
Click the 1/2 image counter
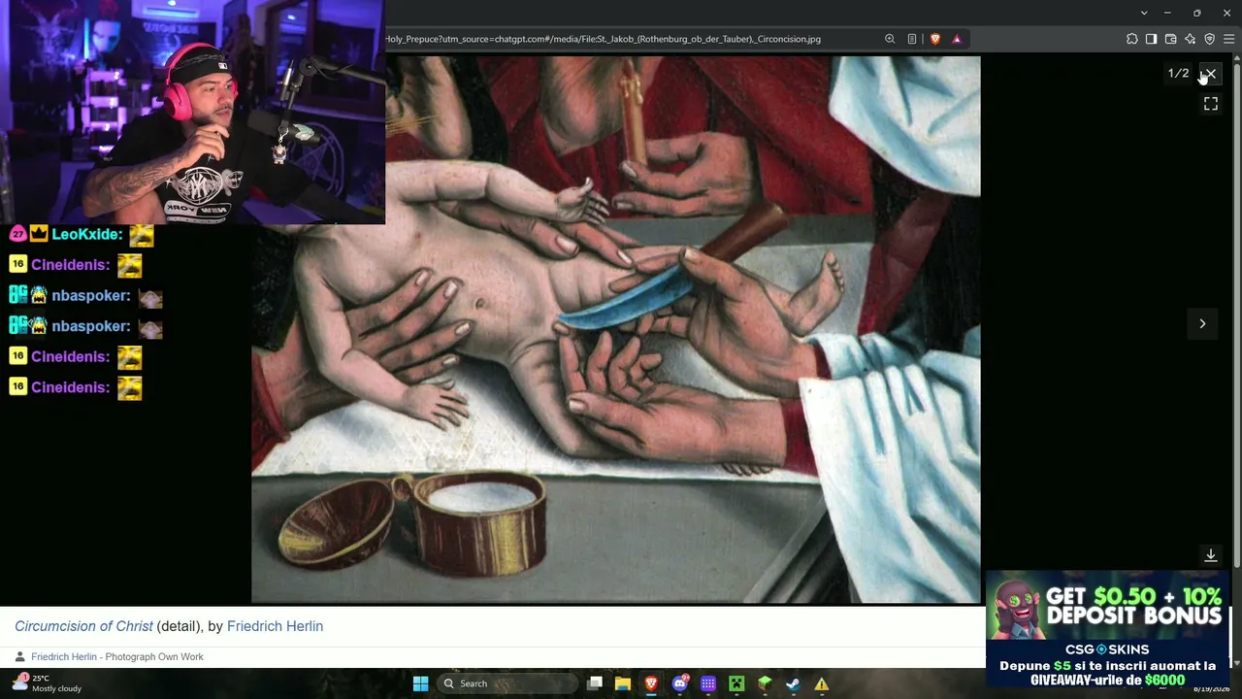click(1178, 74)
